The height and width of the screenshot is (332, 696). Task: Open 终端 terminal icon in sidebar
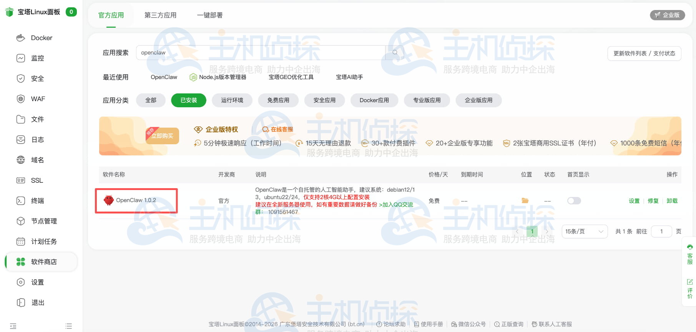[x=21, y=201]
